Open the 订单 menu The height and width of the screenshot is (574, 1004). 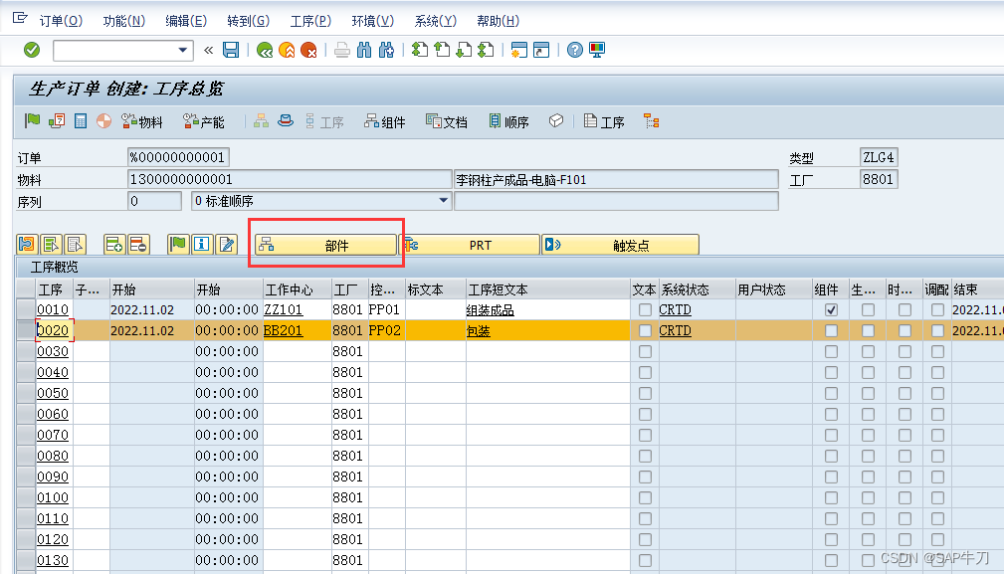click(x=61, y=21)
